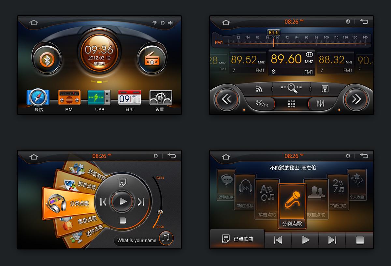This screenshot has width=391, height=266.
Task: Open the 已点歌曲 selected songs list
Action: pos(237,239)
